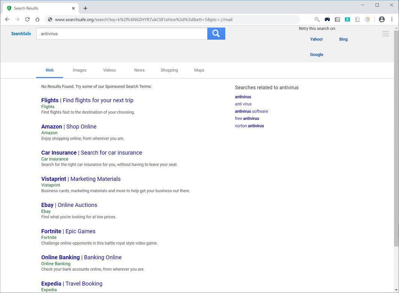399x293 pixels.
Task: Switch to the News tab
Action: click(x=140, y=70)
